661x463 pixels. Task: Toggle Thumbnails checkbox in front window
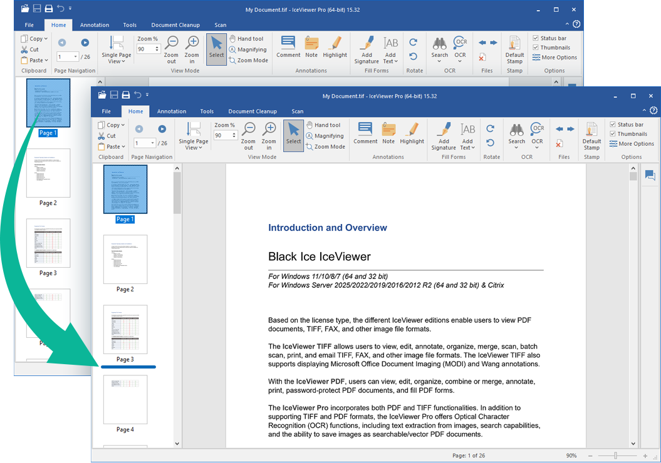point(612,134)
